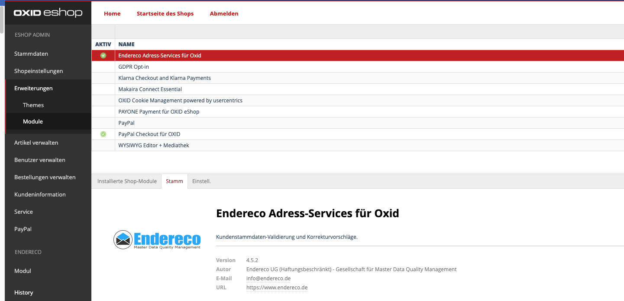Screen dimensions: 624x301
Task: Select Endereco Adress-Services für Oxid row
Action: point(358,55)
